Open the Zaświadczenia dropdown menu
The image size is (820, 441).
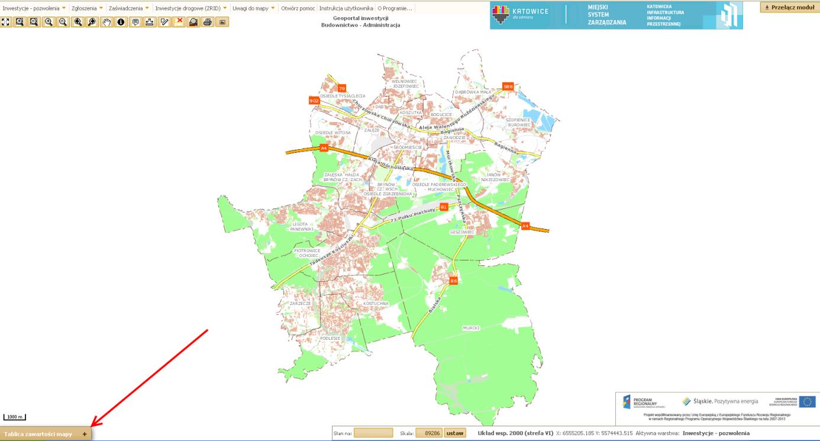pyautogui.click(x=129, y=8)
